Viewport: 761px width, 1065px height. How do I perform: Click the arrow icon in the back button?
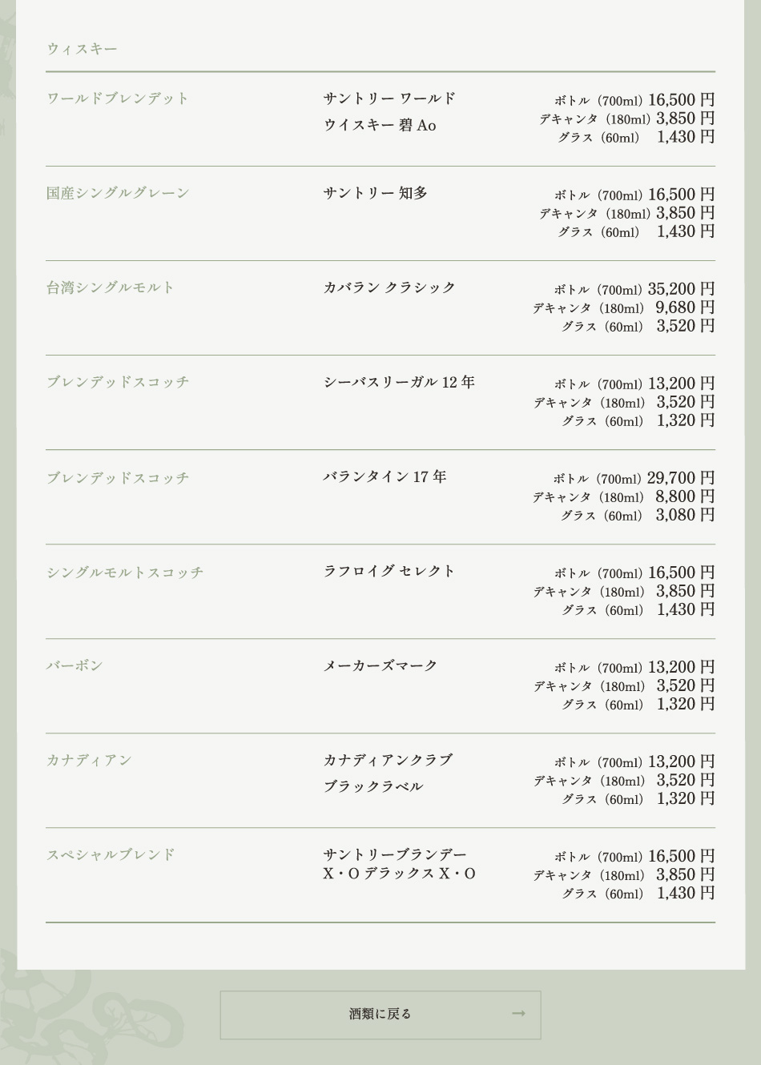tap(518, 1014)
